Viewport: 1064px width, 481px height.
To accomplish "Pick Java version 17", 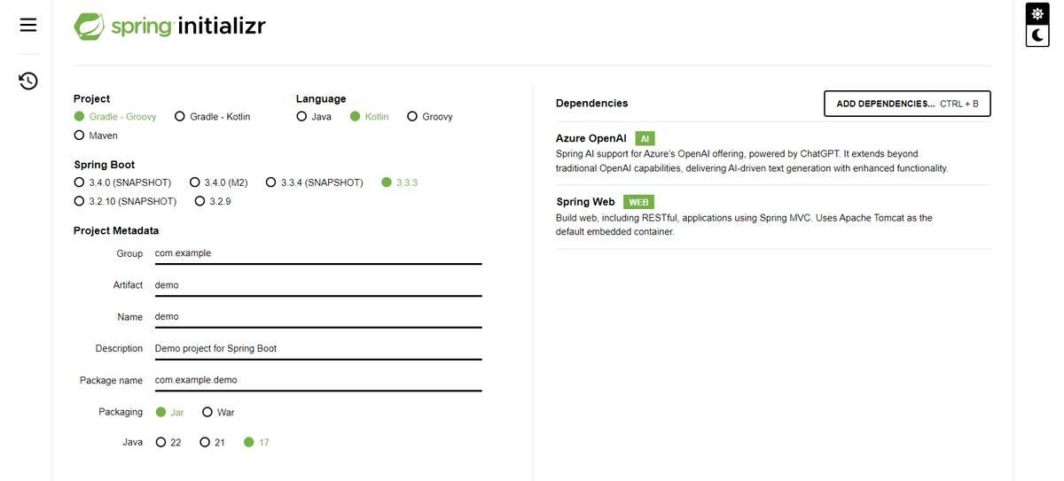I will pyautogui.click(x=256, y=442).
